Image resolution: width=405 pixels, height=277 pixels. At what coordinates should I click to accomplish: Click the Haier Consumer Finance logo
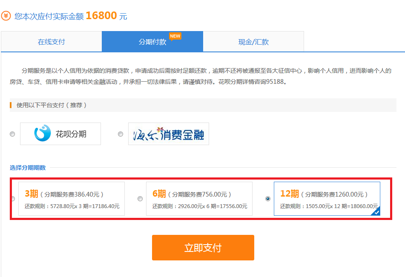[169, 134]
